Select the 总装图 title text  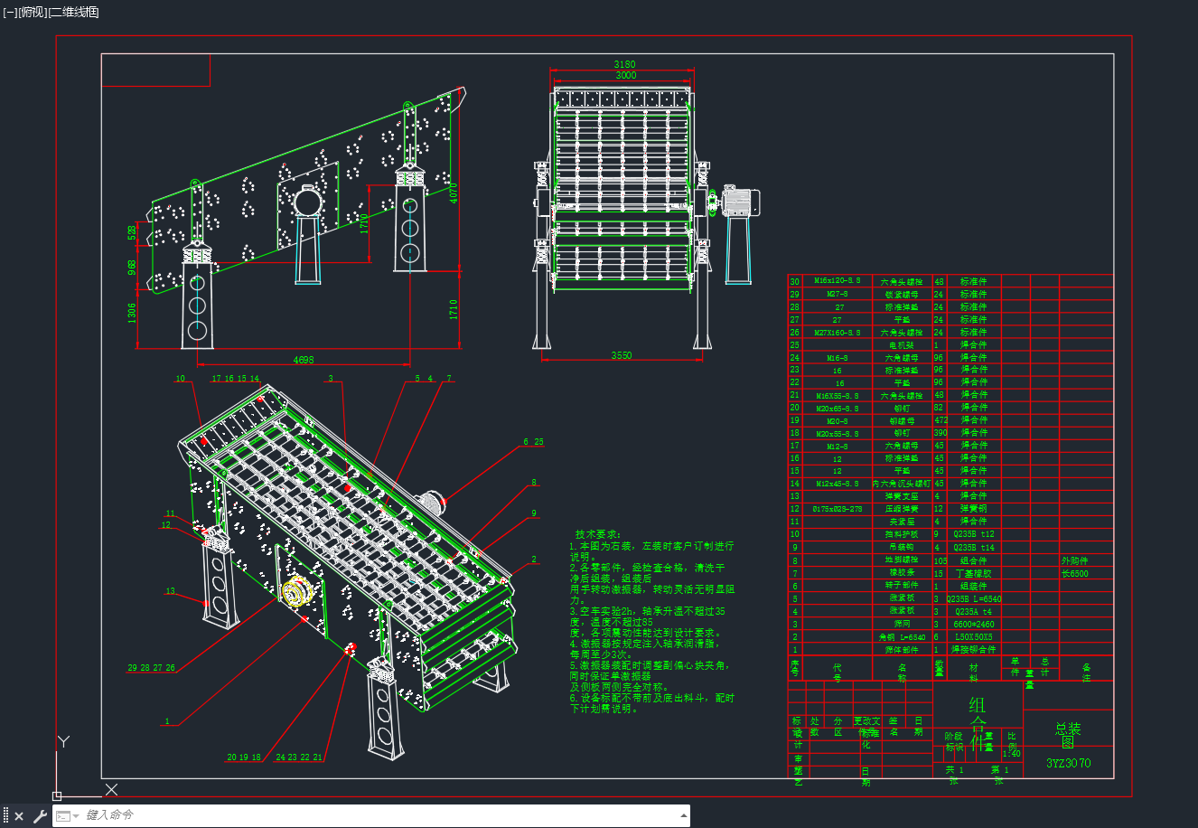pyautogui.click(x=1068, y=735)
